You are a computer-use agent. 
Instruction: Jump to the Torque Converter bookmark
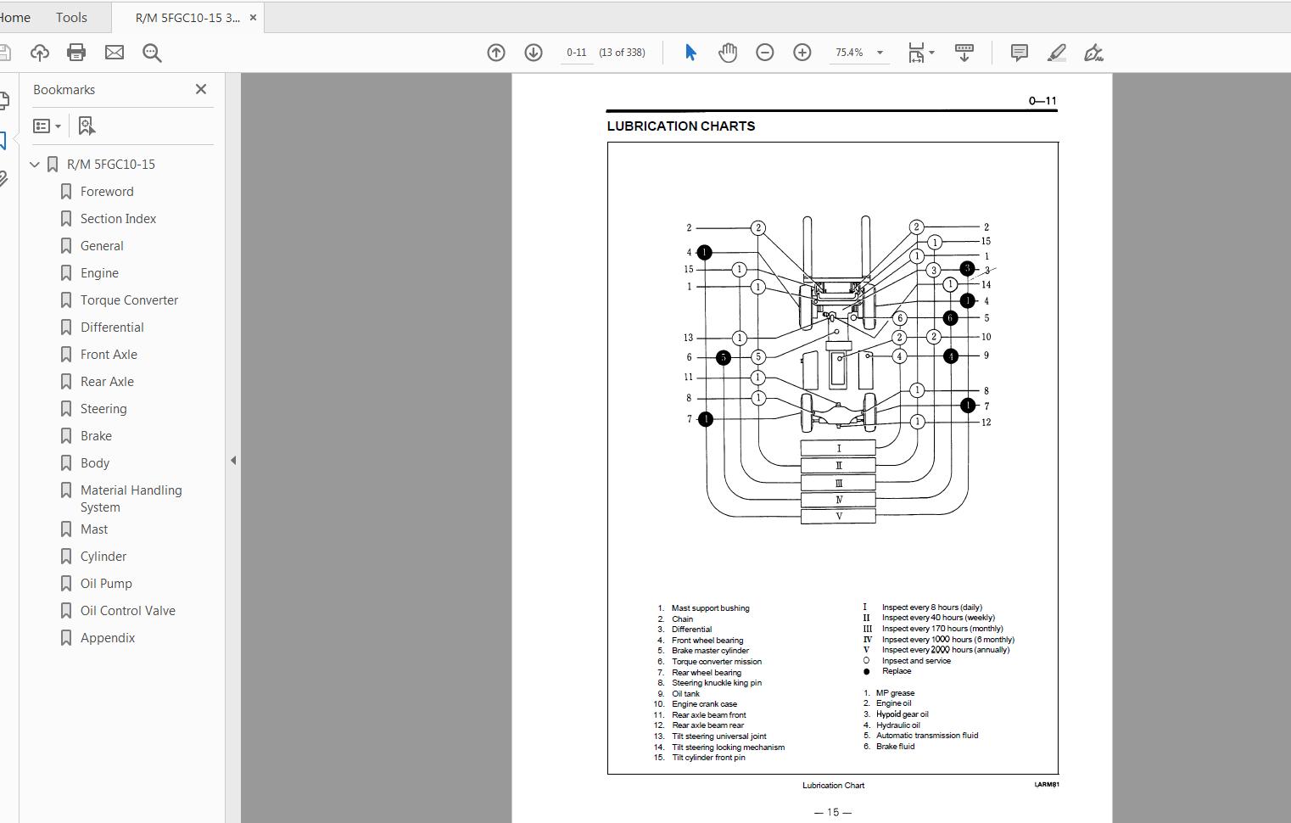pos(129,300)
